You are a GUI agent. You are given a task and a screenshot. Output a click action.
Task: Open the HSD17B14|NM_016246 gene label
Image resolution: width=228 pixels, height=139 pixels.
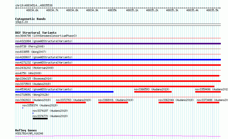click(29, 133)
